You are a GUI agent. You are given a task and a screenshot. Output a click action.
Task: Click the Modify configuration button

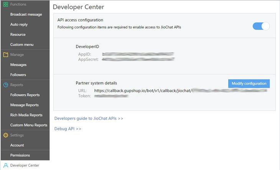click(249, 84)
